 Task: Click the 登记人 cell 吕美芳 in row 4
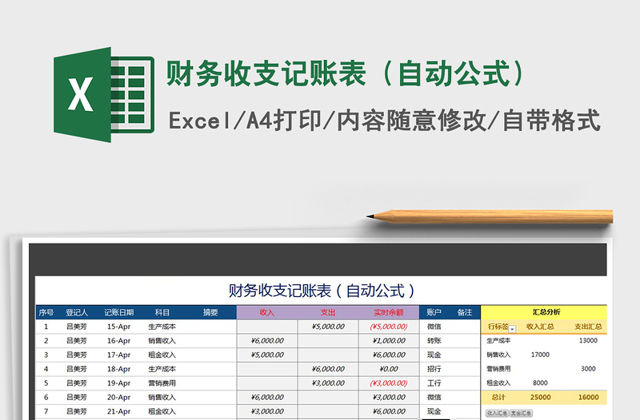click(x=77, y=369)
